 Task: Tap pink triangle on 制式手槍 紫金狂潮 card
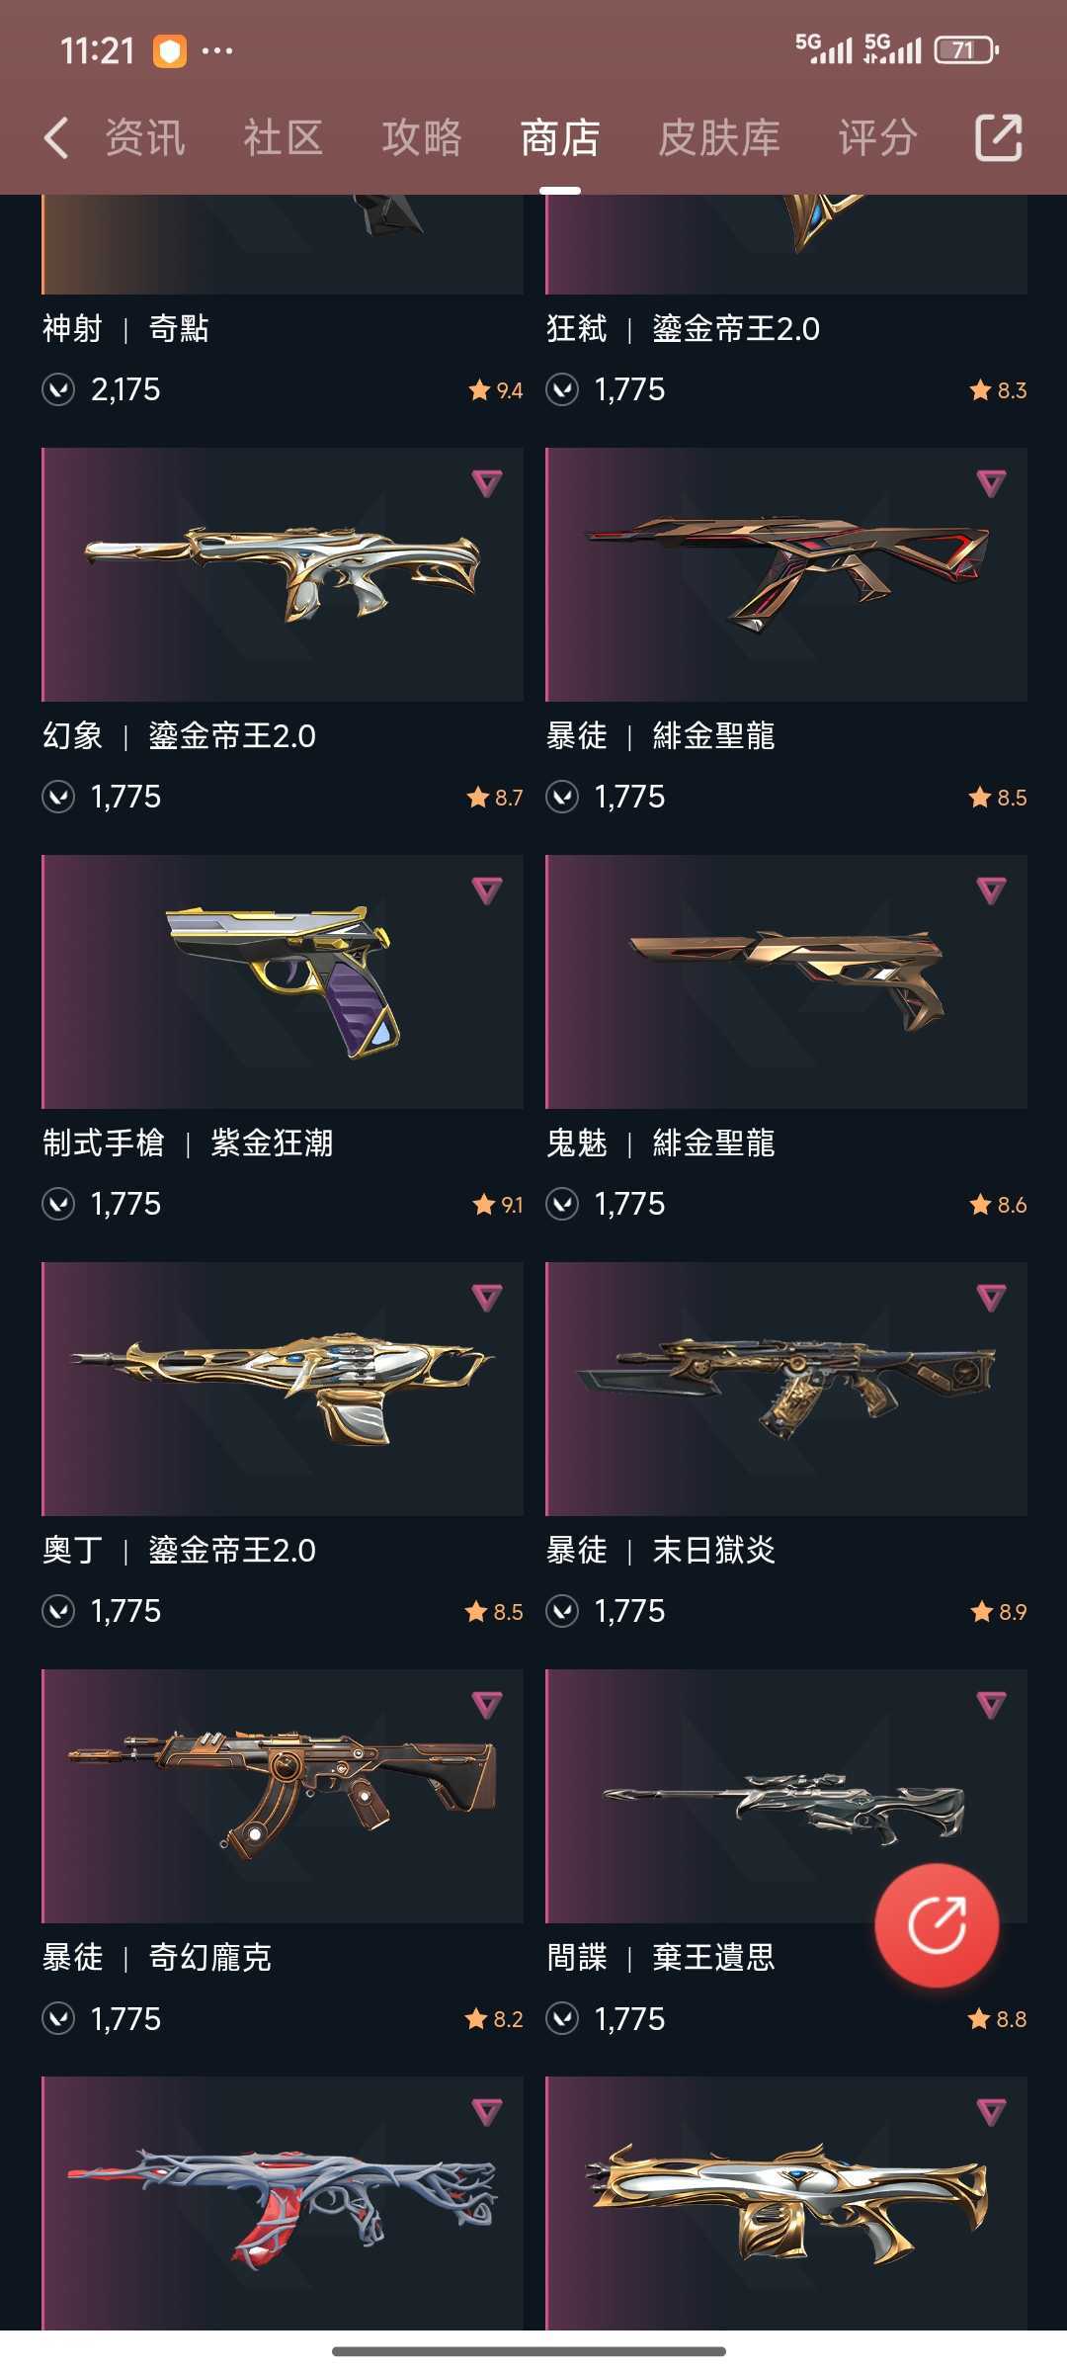(487, 890)
